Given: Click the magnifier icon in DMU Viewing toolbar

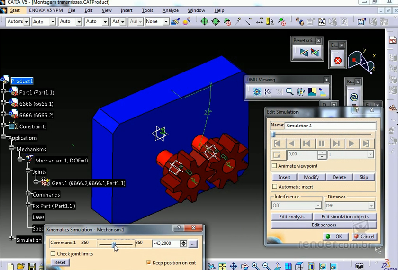Looking at the screenshot, I should pos(289,92).
